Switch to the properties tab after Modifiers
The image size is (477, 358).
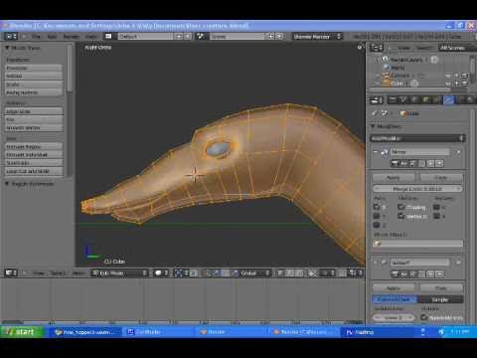click(459, 99)
